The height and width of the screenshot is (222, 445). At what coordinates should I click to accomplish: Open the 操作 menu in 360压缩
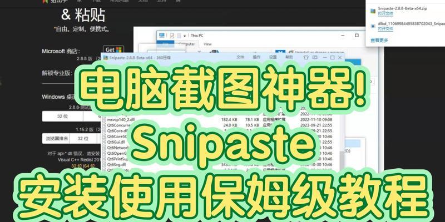[x=256, y=57]
